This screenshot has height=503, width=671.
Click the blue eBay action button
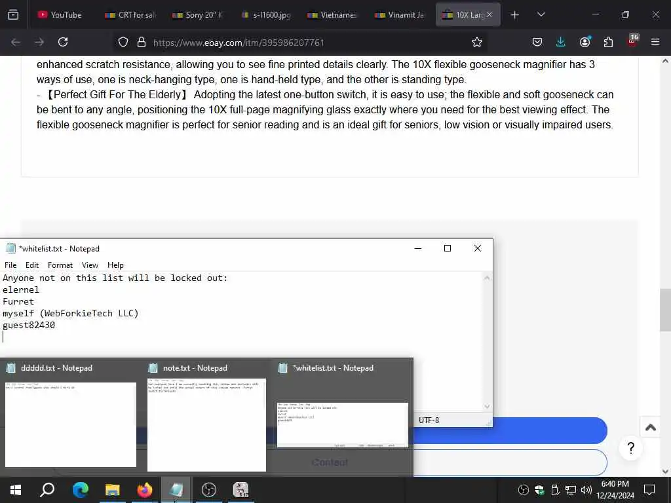coord(510,431)
